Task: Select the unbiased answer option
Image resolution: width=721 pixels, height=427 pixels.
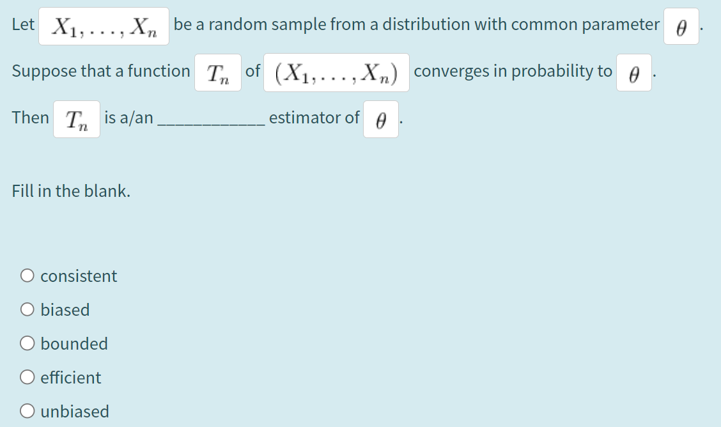Action: pyautogui.click(x=28, y=410)
